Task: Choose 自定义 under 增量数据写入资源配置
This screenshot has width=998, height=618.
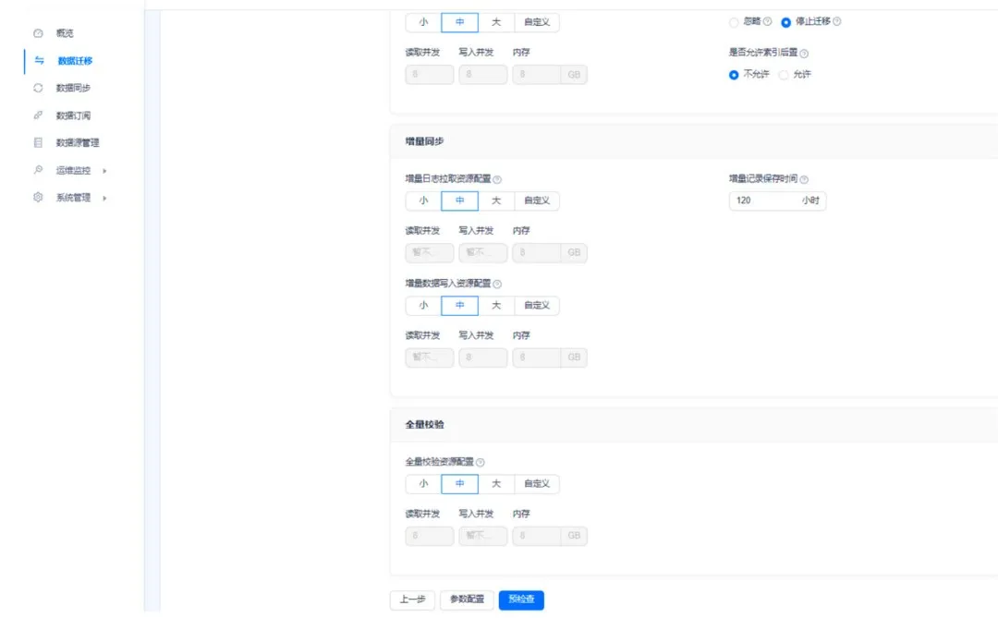Action: pos(536,306)
